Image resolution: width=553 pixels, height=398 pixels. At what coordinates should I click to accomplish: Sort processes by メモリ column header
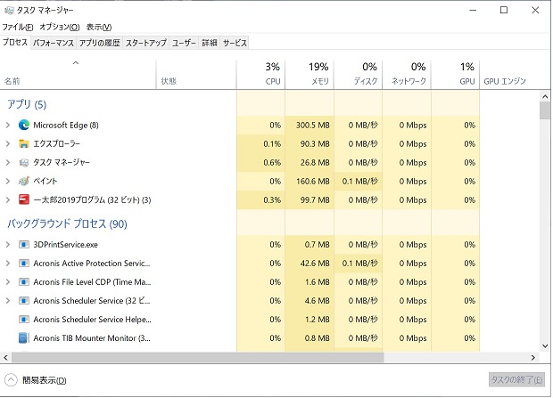pyautogui.click(x=310, y=74)
